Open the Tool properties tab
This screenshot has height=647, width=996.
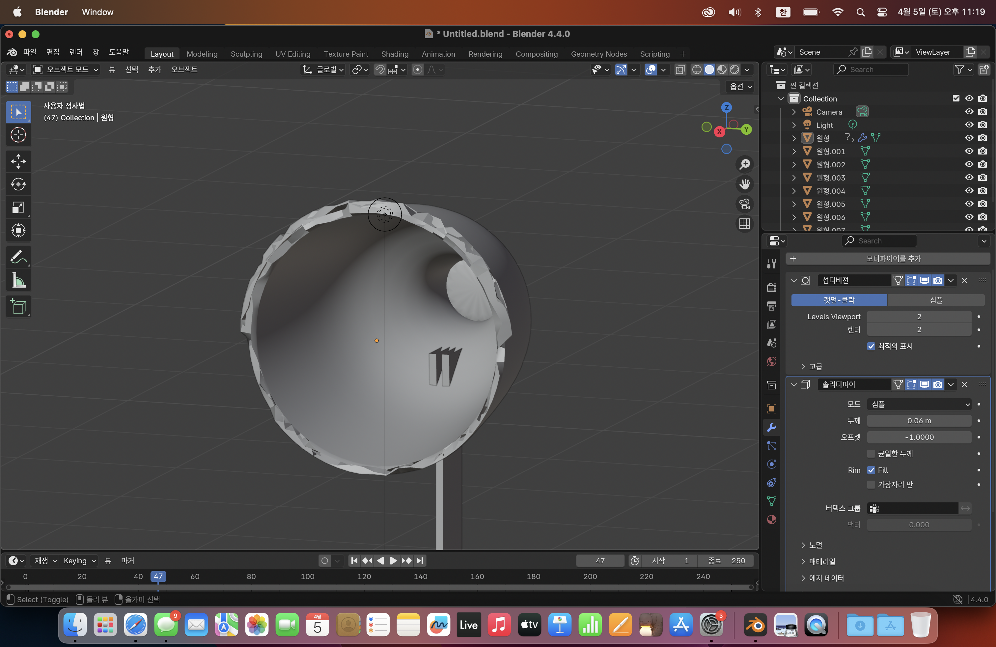(772, 263)
